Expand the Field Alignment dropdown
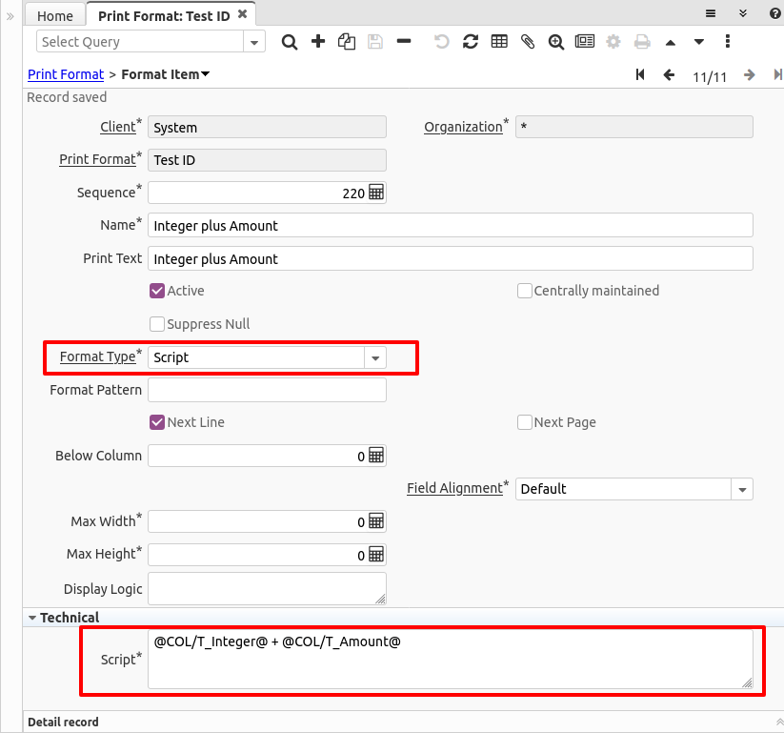784x733 pixels. [742, 489]
